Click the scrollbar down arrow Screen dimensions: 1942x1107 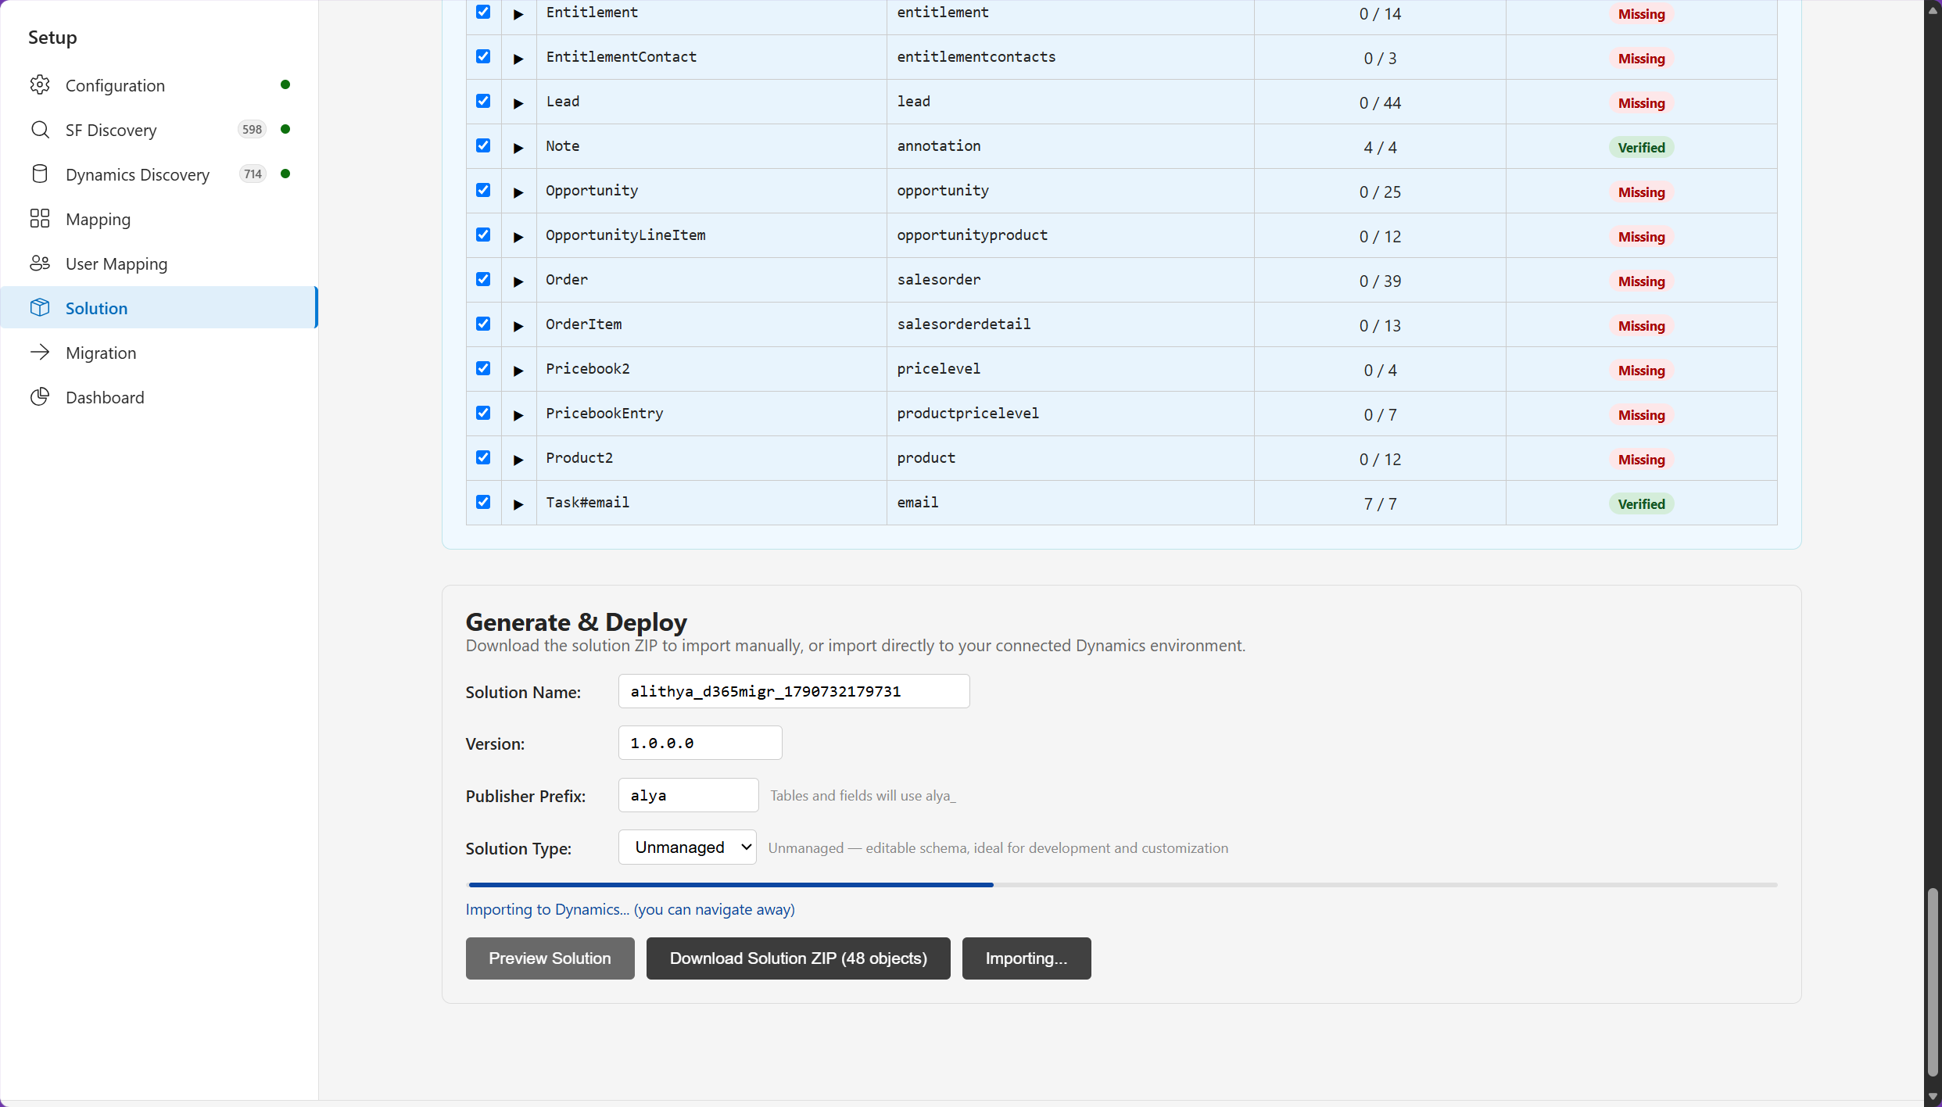[x=1933, y=1096]
